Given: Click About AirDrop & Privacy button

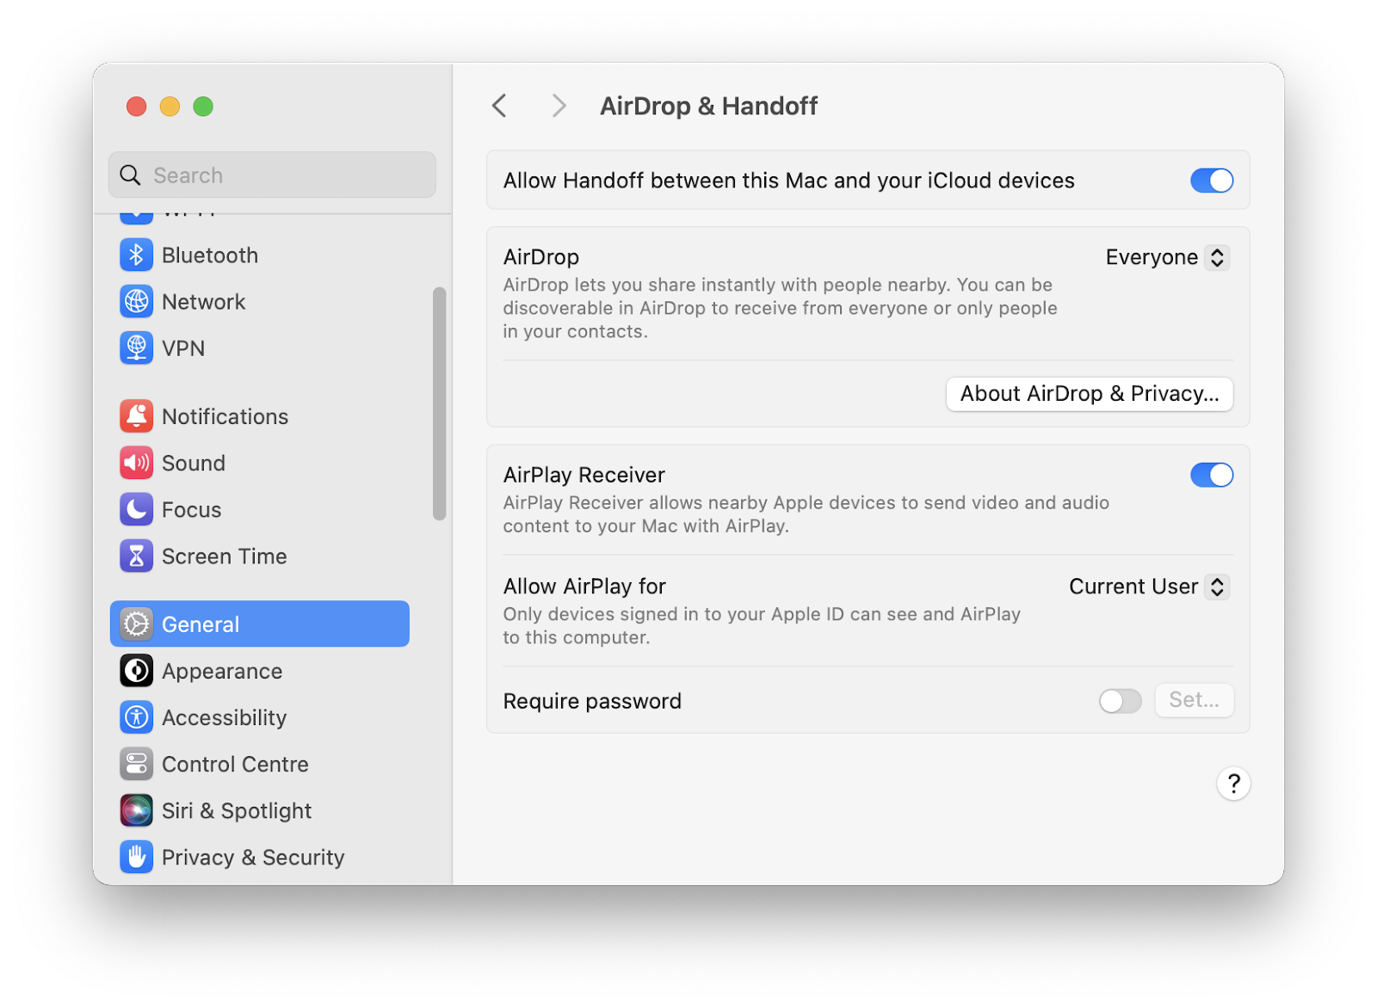Looking at the screenshot, I should (1089, 394).
